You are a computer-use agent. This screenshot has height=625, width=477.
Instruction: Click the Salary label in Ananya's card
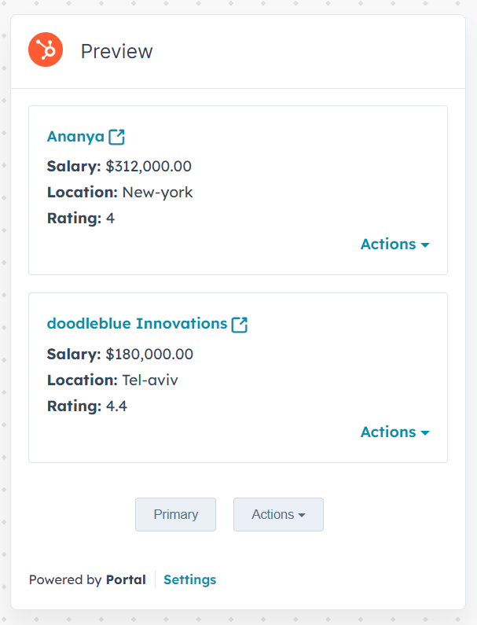74,167
